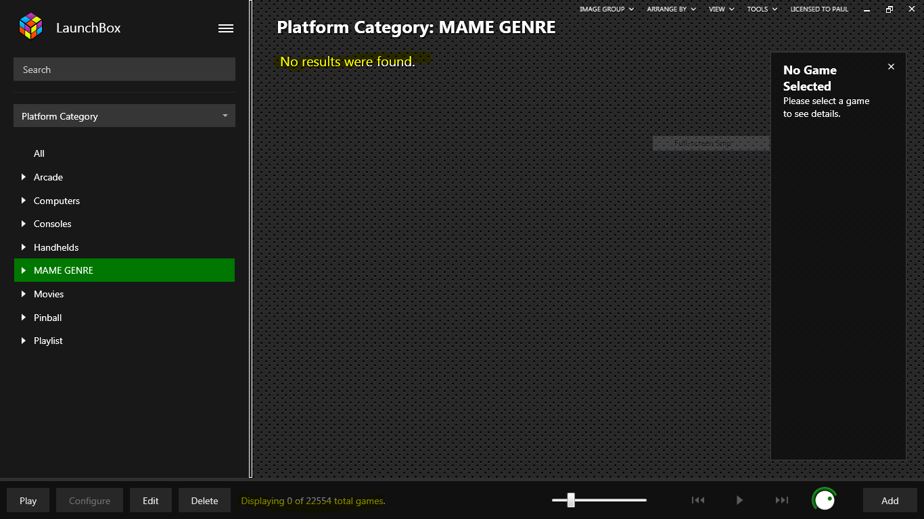Click the 'No Game Selected' heading

pos(810,78)
